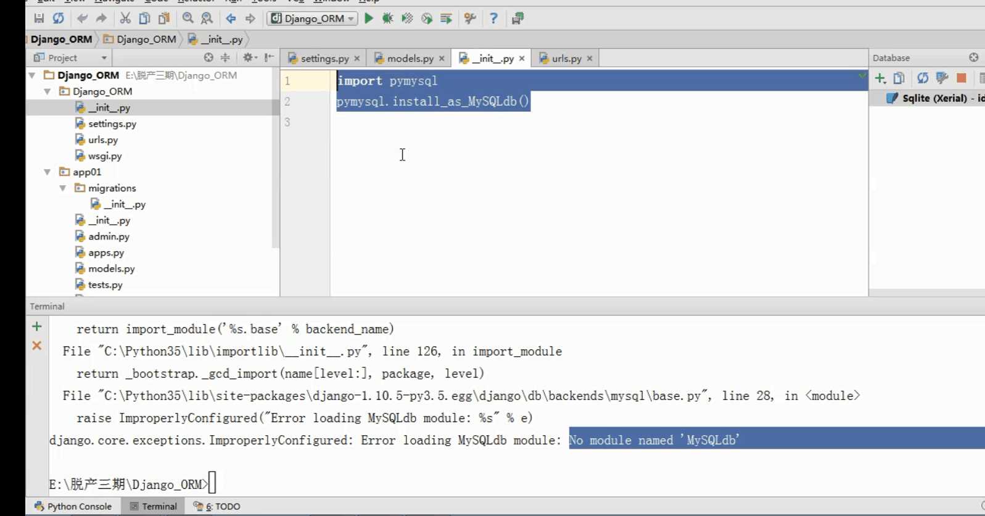Click the Find magnifier icon
This screenshot has width=985, height=516.
click(x=188, y=19)
